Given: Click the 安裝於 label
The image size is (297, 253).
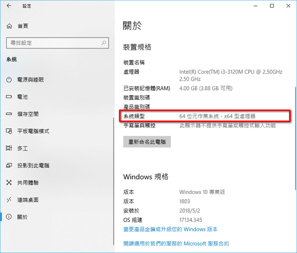Looking at the screenshot, I should point(131,211).
